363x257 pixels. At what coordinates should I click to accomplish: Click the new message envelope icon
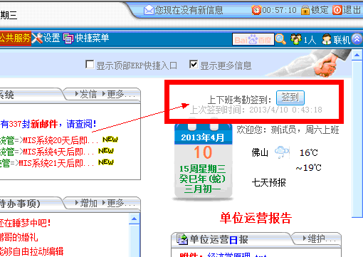(x=149, y=10)
